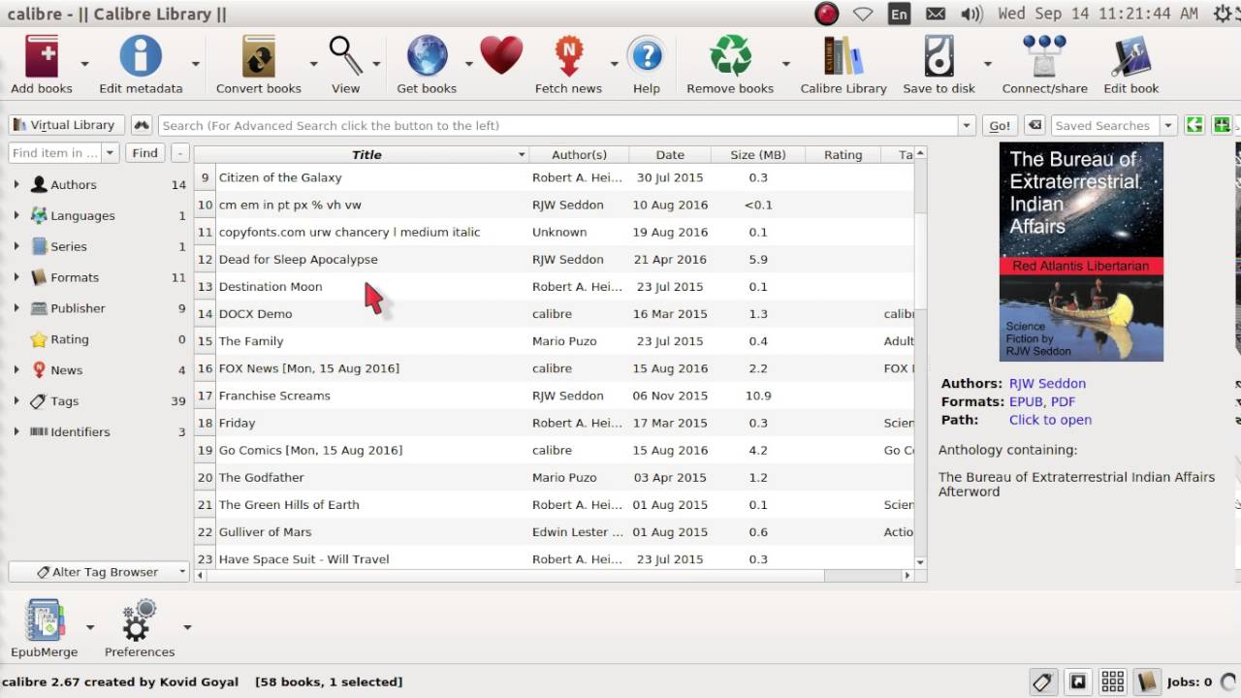This screenshot has height=698, width=1241.
Task: Sort by Author(s) column header
Action: [x=579, y=154]
